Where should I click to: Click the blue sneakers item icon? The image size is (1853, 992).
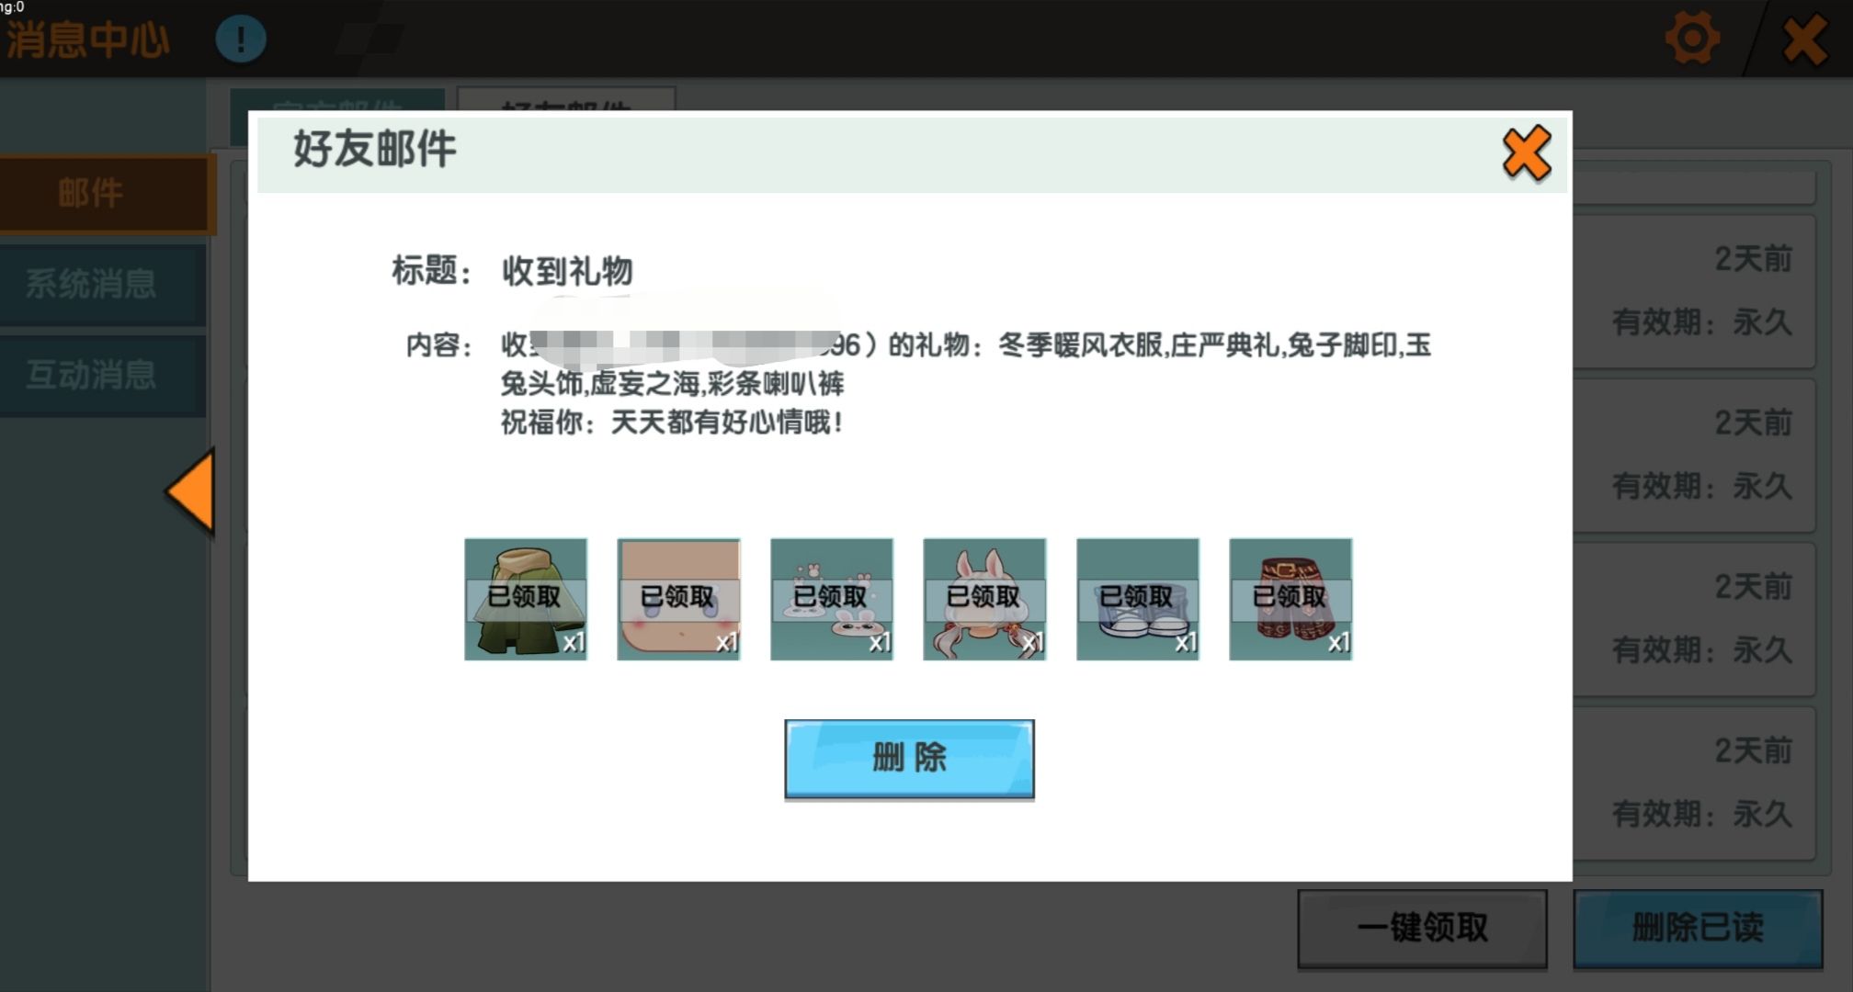(x=1137, y=599)
